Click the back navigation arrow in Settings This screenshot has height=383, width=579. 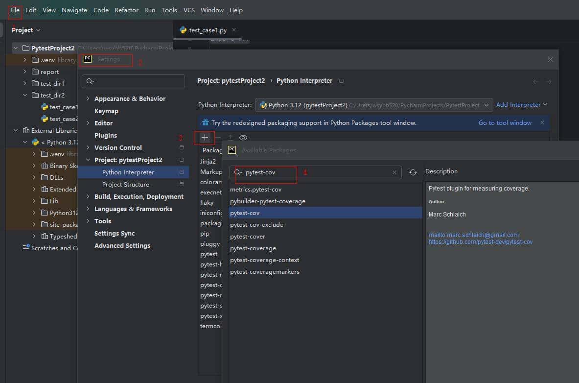click(x=535, y=81)
